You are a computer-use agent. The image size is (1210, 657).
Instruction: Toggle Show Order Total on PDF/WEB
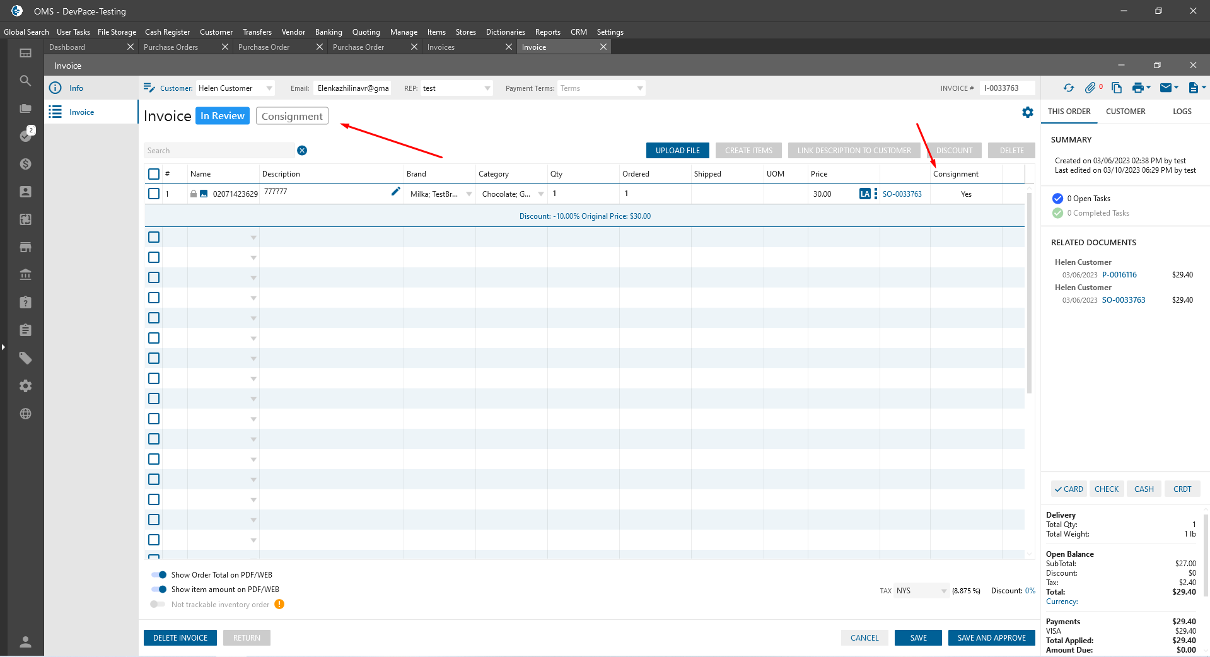pos(159,575)
